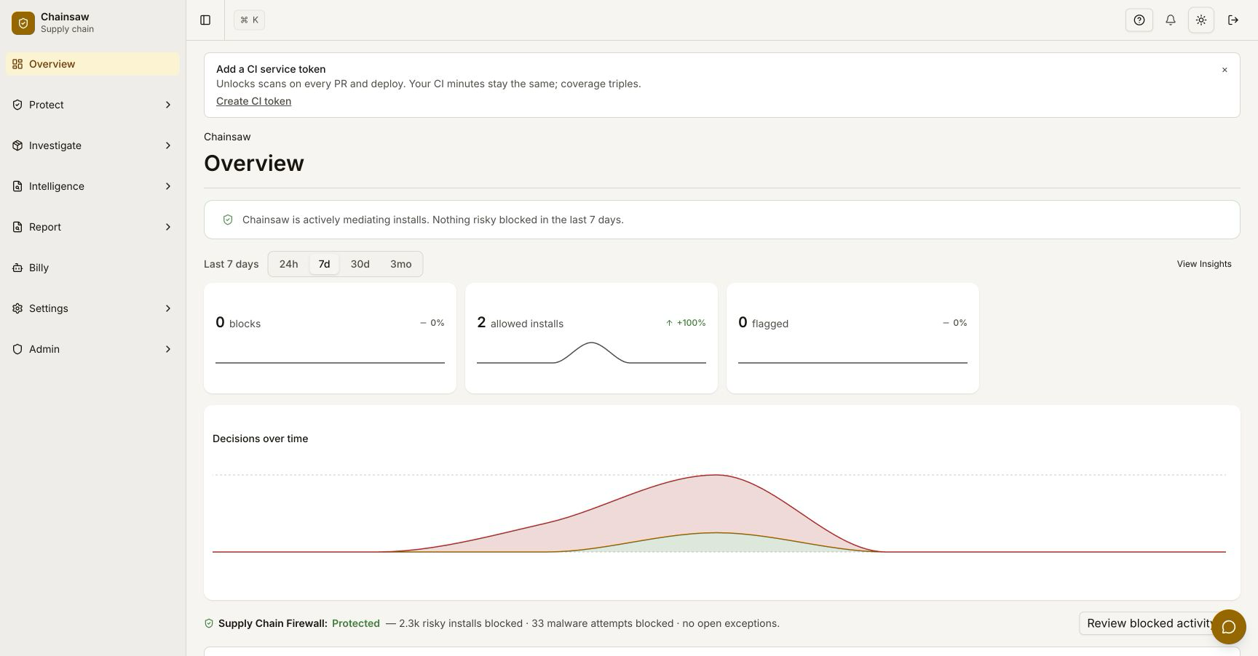Image resolution: width=1258 pixels, height=656 pixels.
Task: Click the Investigate cube icon in sidebar
Action: (17, 145)
